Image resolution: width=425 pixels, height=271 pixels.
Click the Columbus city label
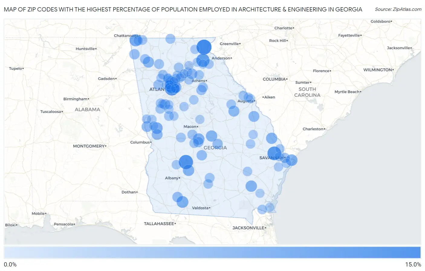140,142
